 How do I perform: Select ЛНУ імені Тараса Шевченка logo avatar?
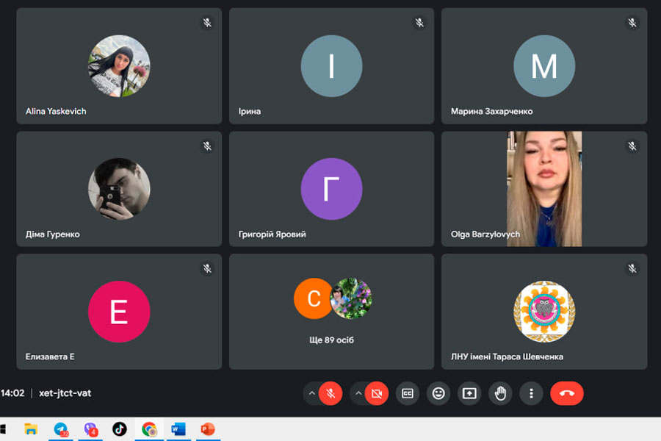[x=544, y=312]
